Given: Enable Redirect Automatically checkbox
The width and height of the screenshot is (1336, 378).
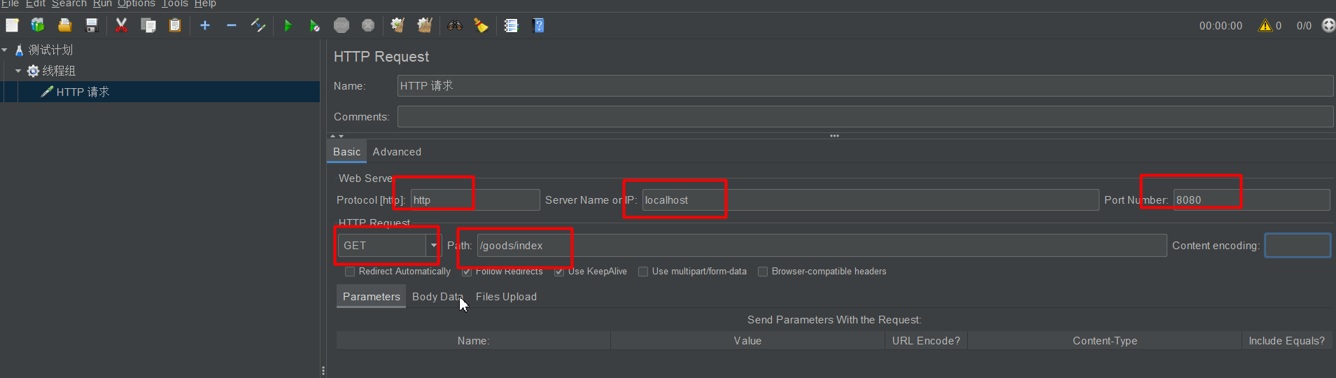Looking at the screenshot, I should pyautogui.click(x=350, y=272).
